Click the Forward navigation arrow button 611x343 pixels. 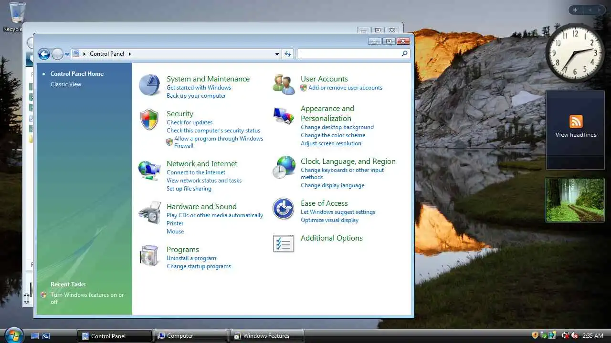tap(57, 54)
